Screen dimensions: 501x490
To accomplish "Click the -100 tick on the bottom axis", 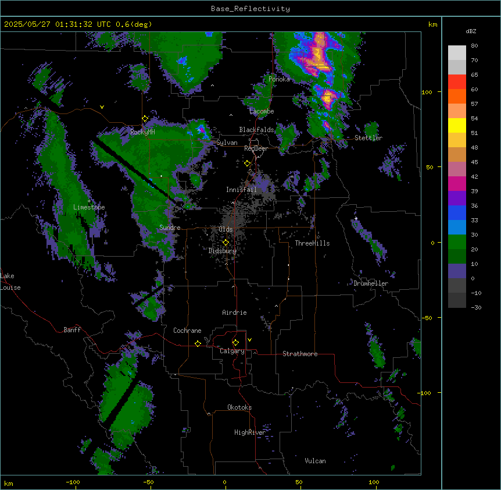I will tap(73, 482).
